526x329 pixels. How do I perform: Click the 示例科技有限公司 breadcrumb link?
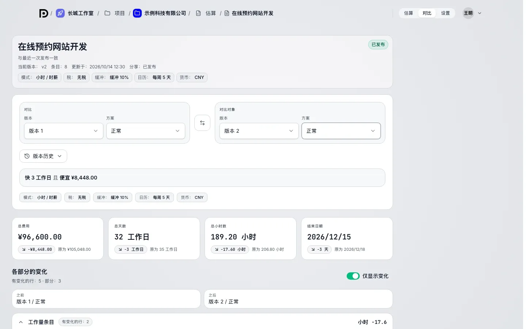[165, 13]
